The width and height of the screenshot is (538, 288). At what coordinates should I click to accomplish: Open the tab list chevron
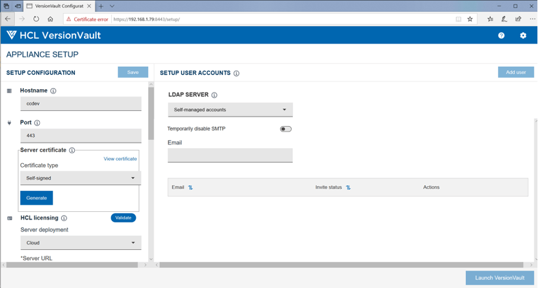pos(112,6)
